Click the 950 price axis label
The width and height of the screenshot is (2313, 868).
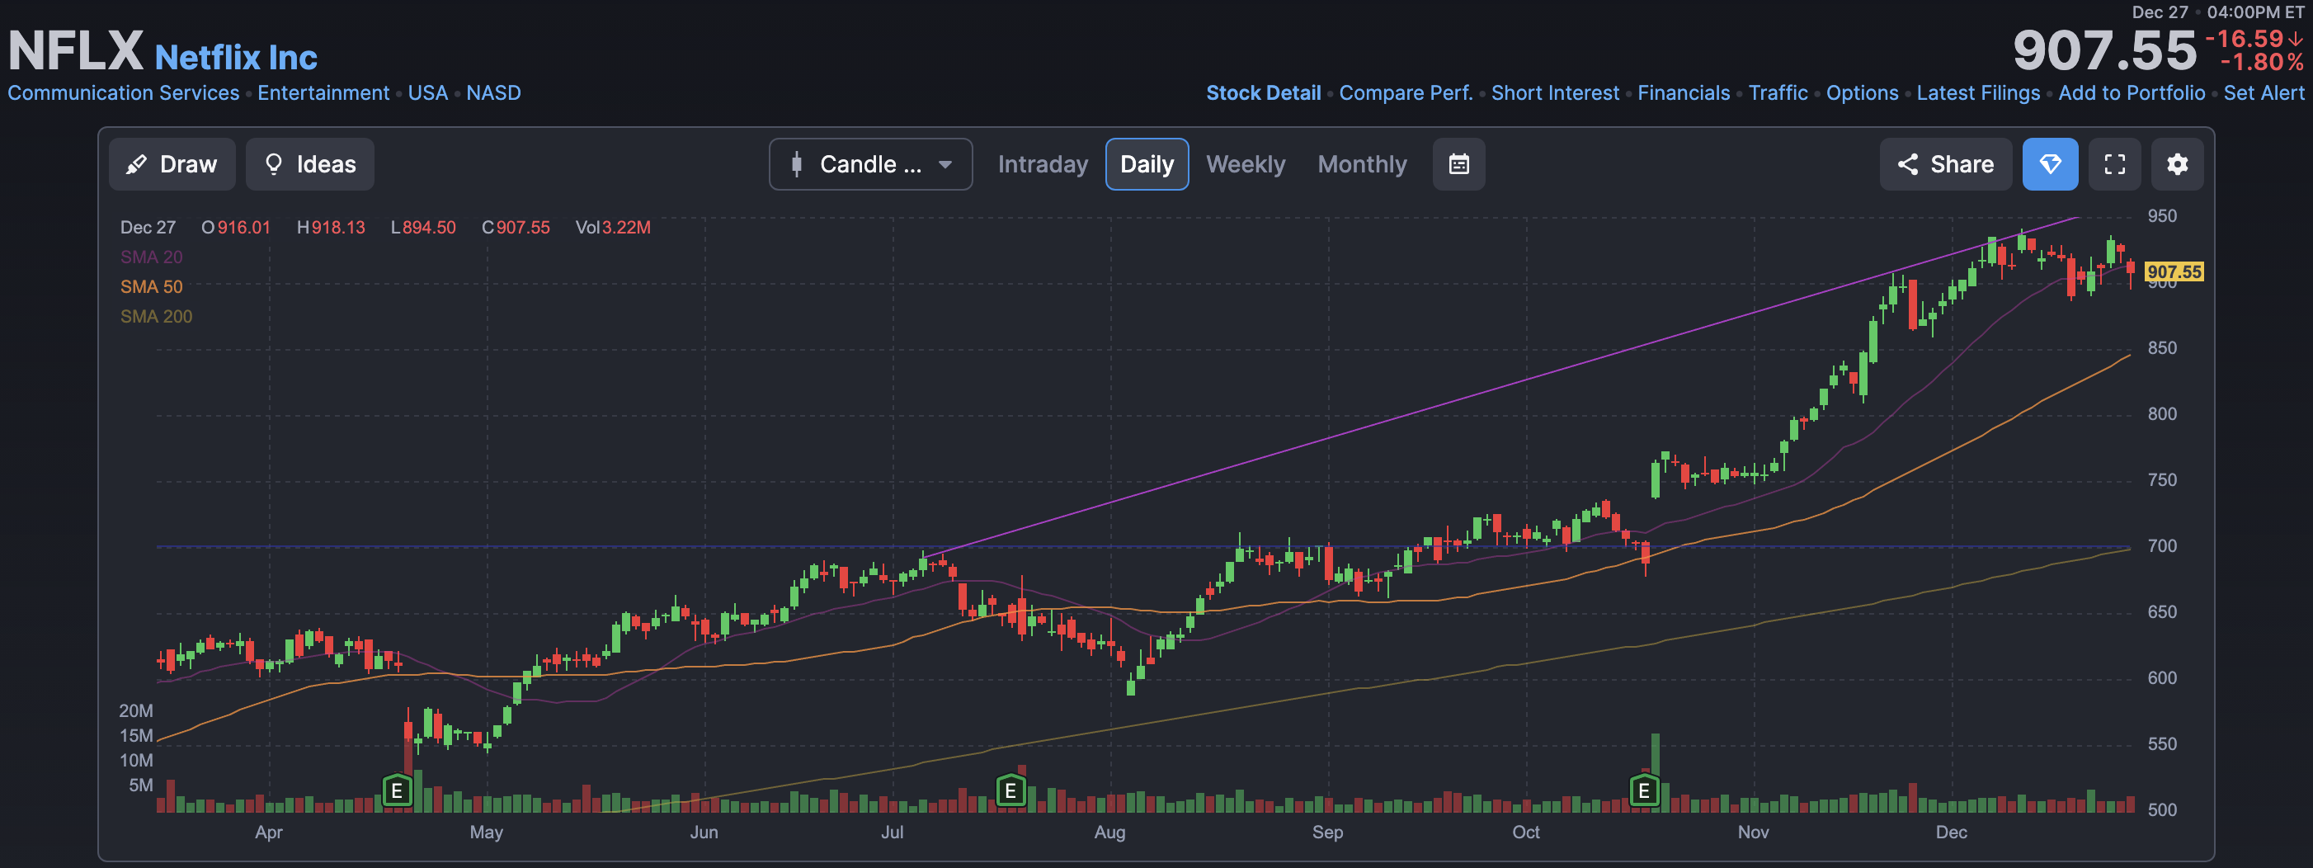pyautogui.click(x=2162, y=215)
